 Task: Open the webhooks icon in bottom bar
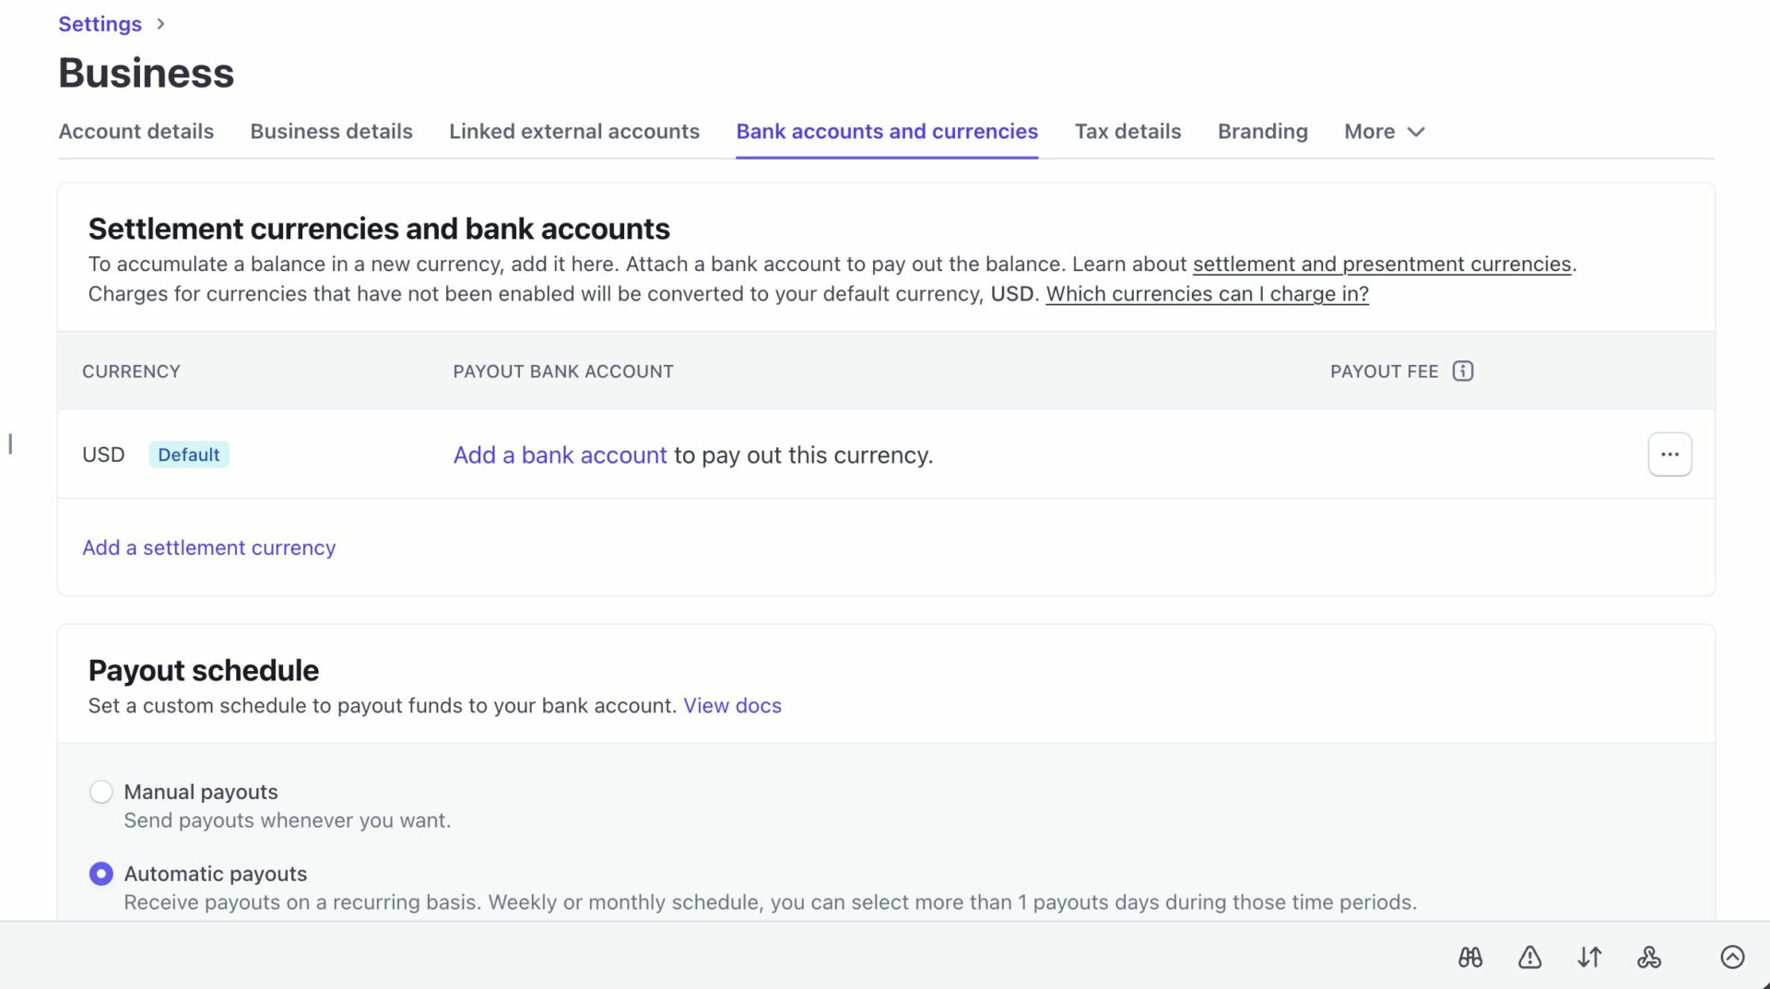pos(1649,958)
